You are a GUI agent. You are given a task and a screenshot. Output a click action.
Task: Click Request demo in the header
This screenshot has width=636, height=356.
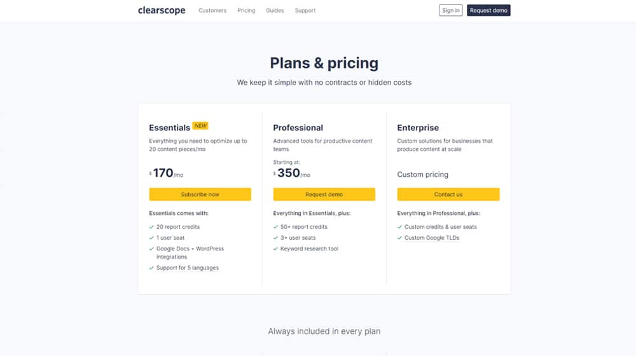488,11
